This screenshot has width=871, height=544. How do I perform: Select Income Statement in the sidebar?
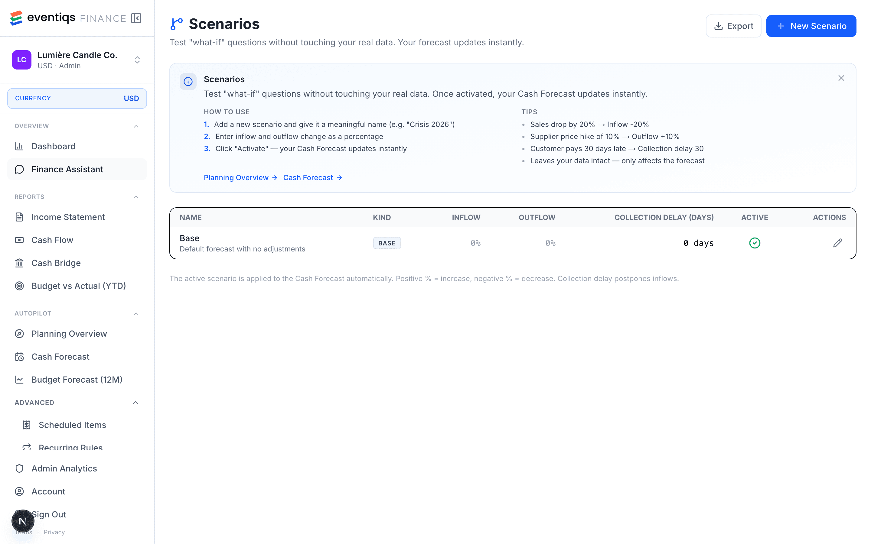[67, 217]
